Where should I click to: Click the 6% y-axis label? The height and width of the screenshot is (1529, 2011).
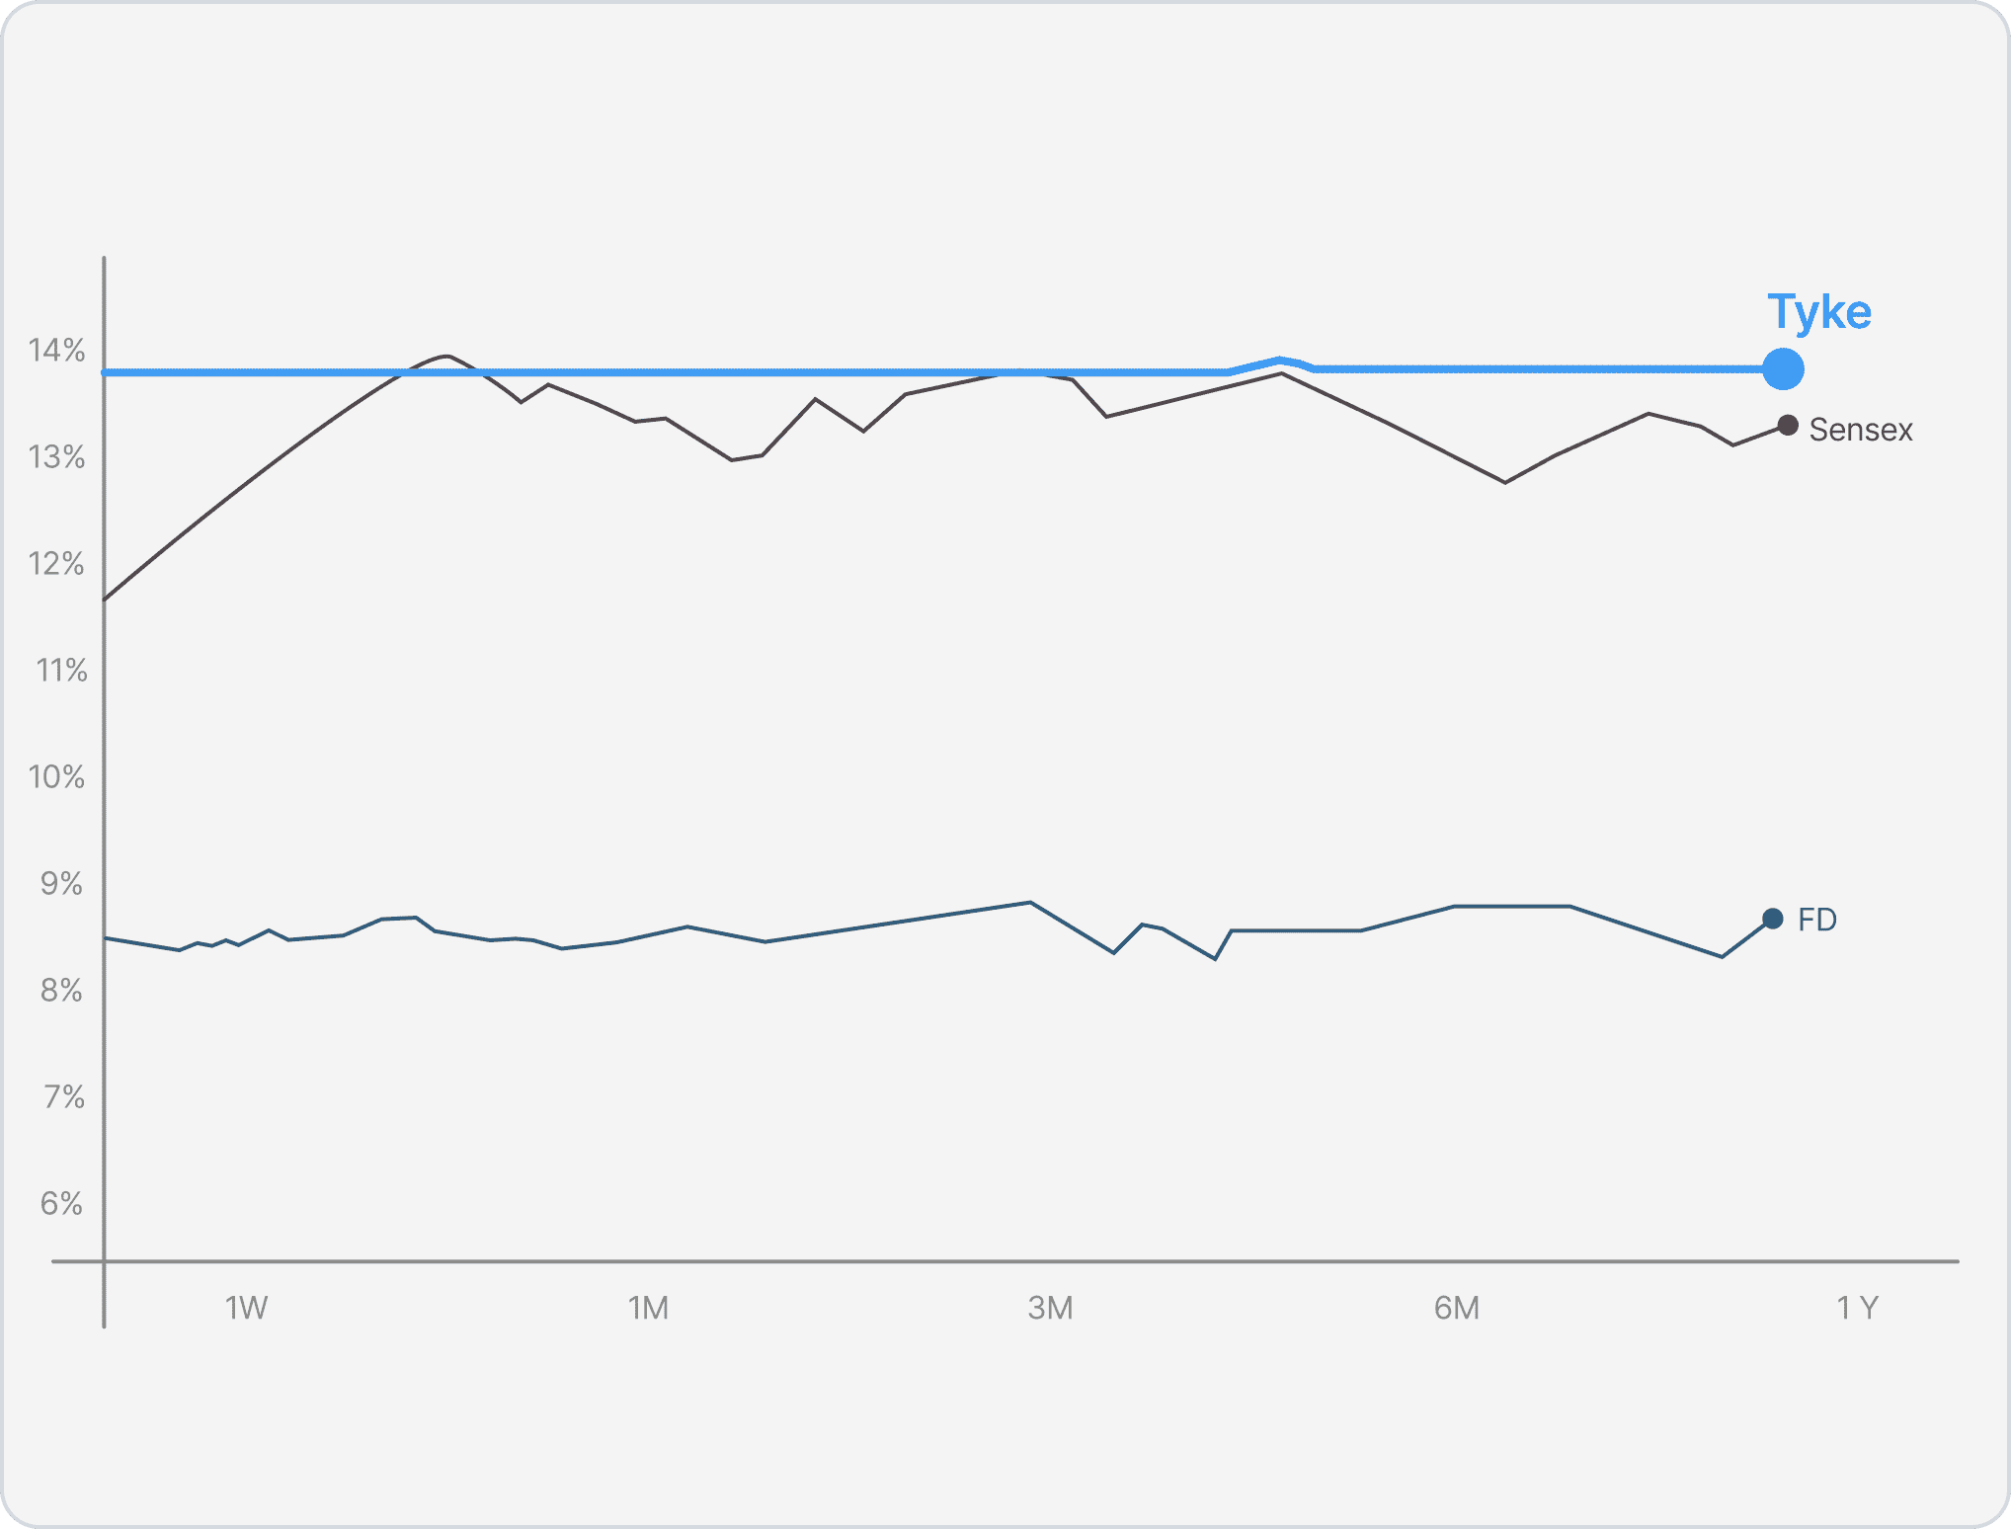[61, 1204]
